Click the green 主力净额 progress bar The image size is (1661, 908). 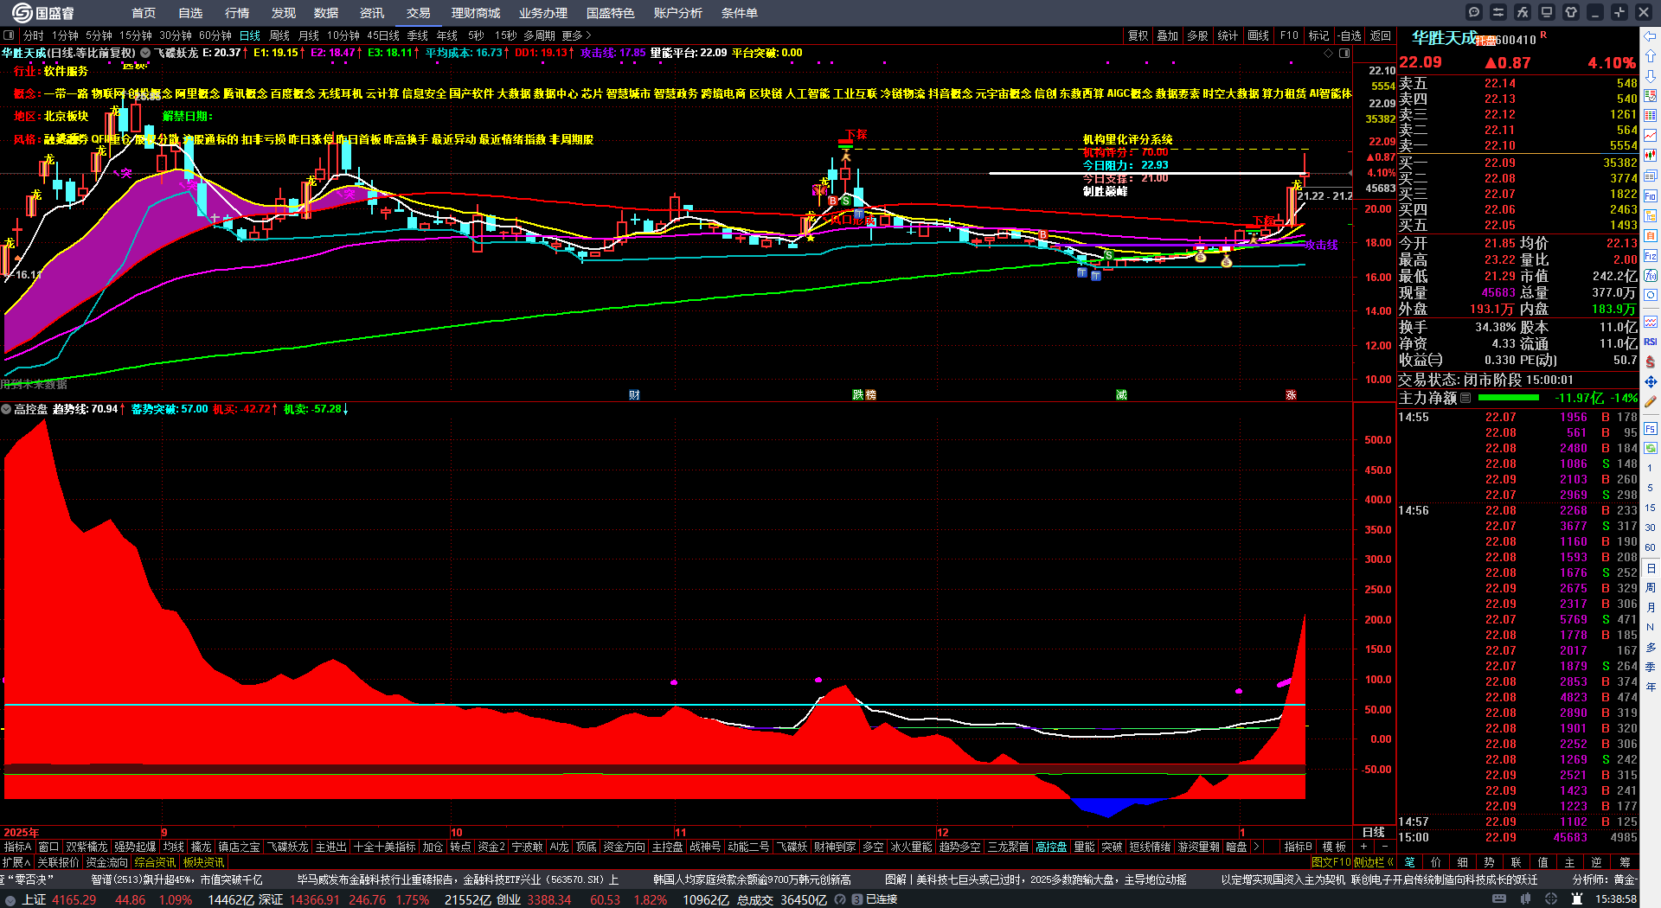click(x=1508, y=398)
